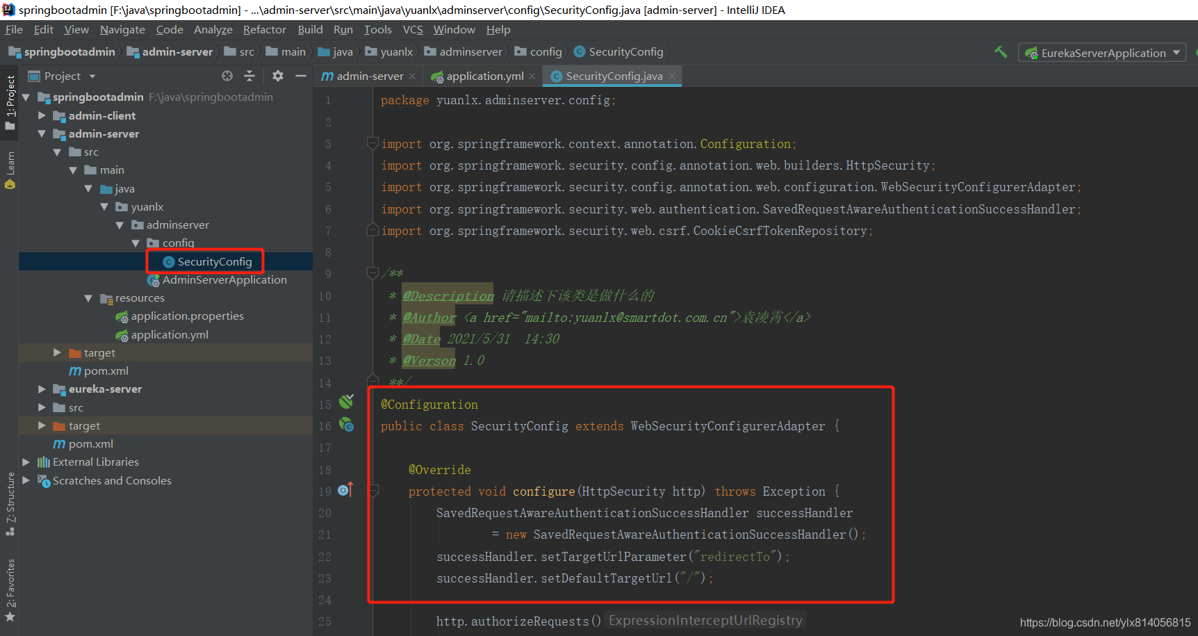Toggle the 2: Favorites tool window button

(x=10, y=590)
